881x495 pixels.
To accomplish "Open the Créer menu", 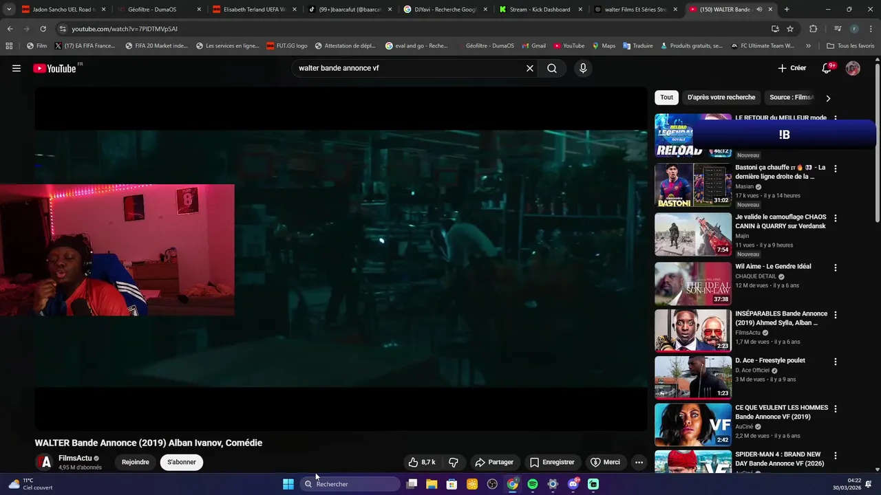I will tap(792, 68).
